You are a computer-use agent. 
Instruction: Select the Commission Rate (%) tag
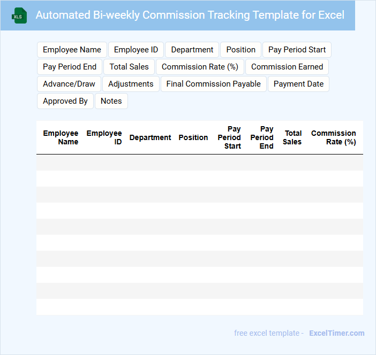click(200, 67)
